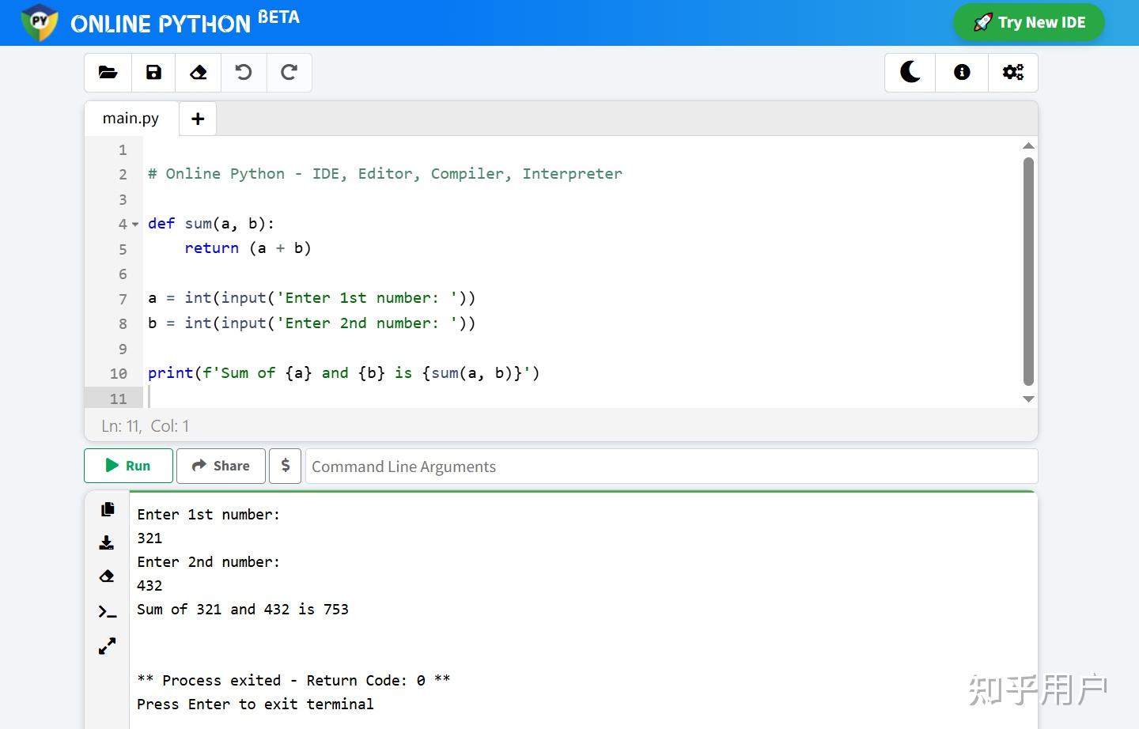Screen dimensions: 1139x729
Task: Undo the last edit in the toolbar
Action: tap(244, 73)
